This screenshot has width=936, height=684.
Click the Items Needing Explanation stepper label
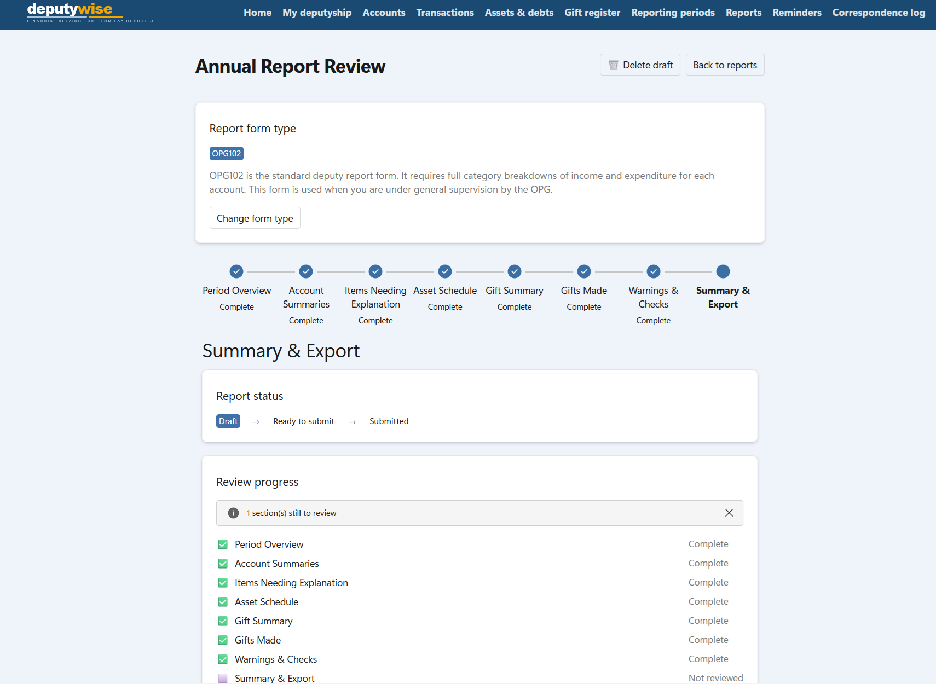click(x=375, y=297)
